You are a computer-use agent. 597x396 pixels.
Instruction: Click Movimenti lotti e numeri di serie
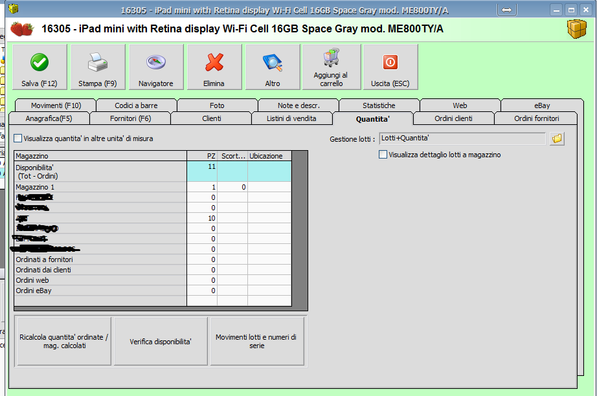pyautogui.click(x=257, y=341)
